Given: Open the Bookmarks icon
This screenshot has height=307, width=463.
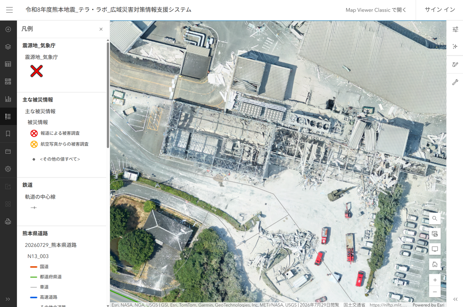Looking at the screenshot, I should pos(8,134).
